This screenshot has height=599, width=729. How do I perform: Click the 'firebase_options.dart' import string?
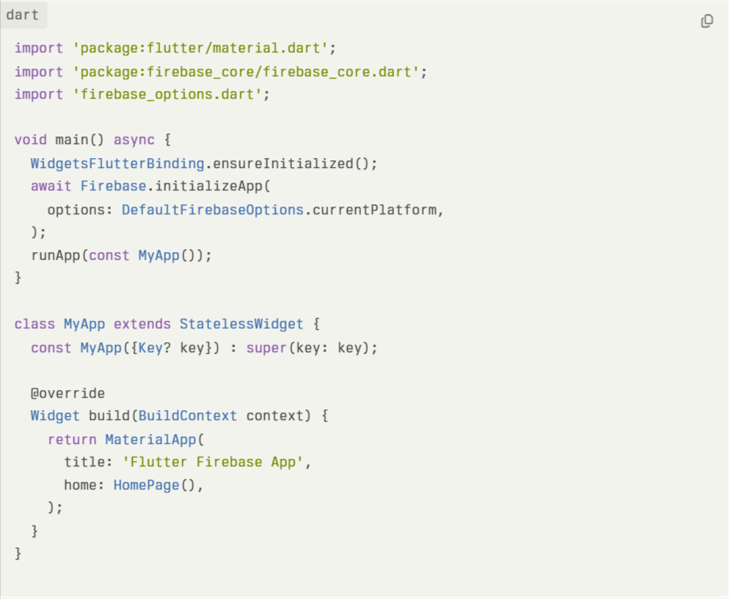(x=167, y=94)
